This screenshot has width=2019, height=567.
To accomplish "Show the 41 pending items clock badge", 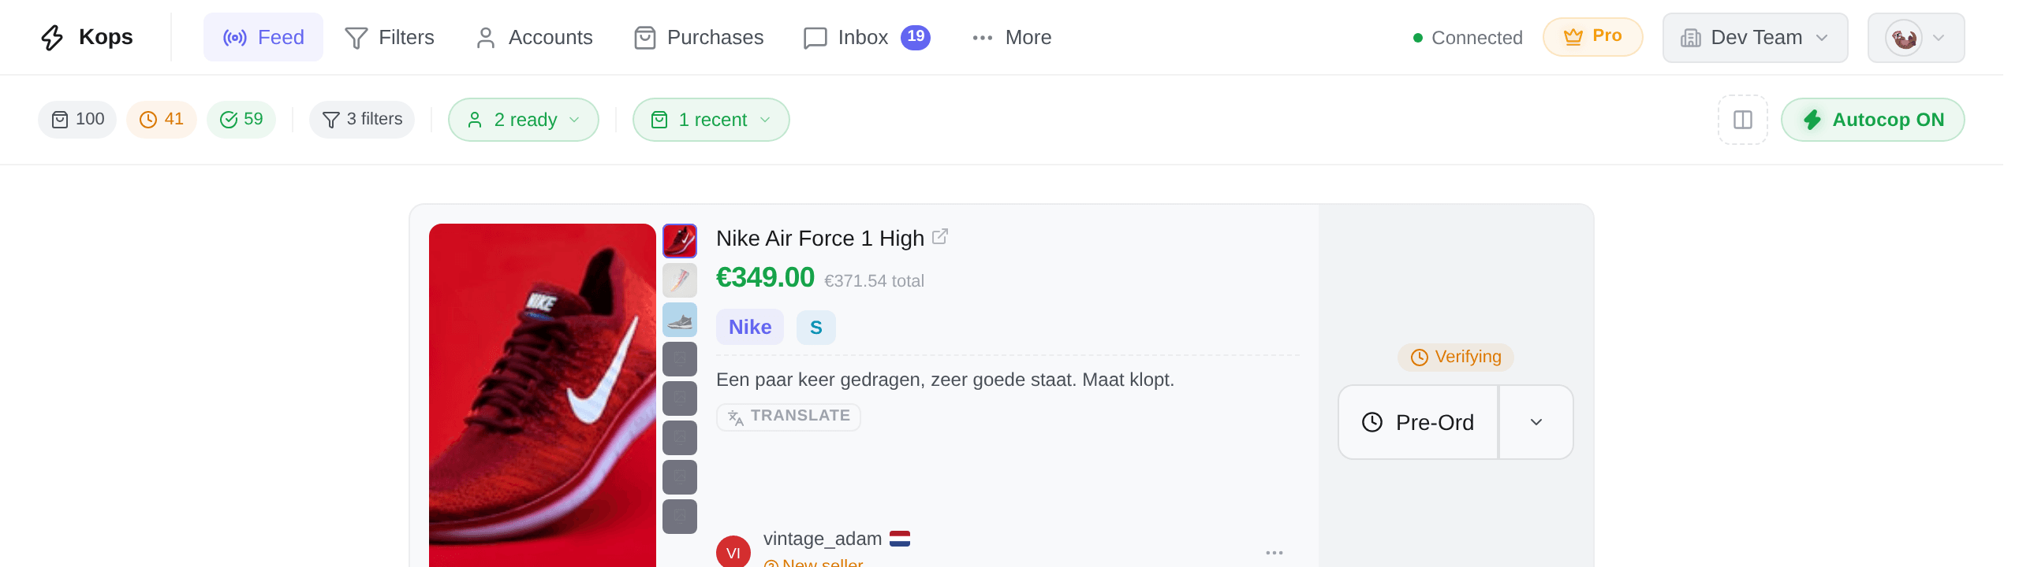I will [x=162, y=120].
